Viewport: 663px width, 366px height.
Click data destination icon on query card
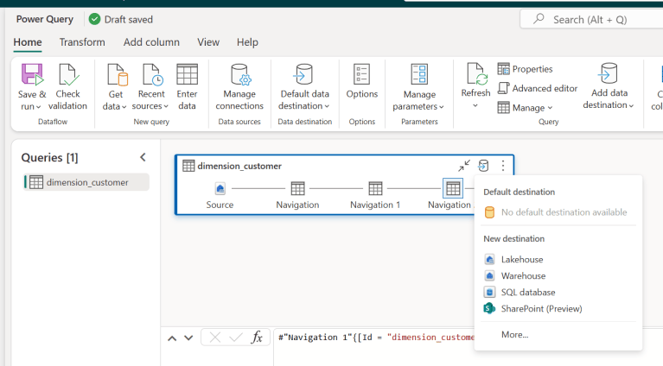click(x=483, y=166)
